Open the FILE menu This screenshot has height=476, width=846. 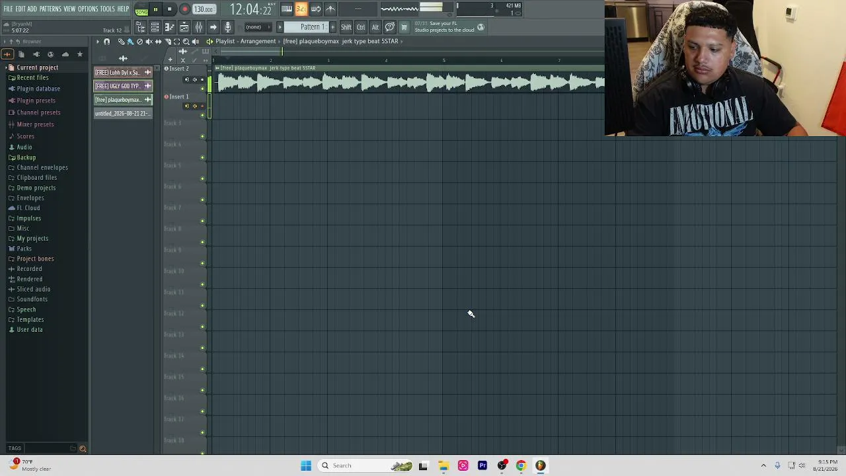click(8, 9)
